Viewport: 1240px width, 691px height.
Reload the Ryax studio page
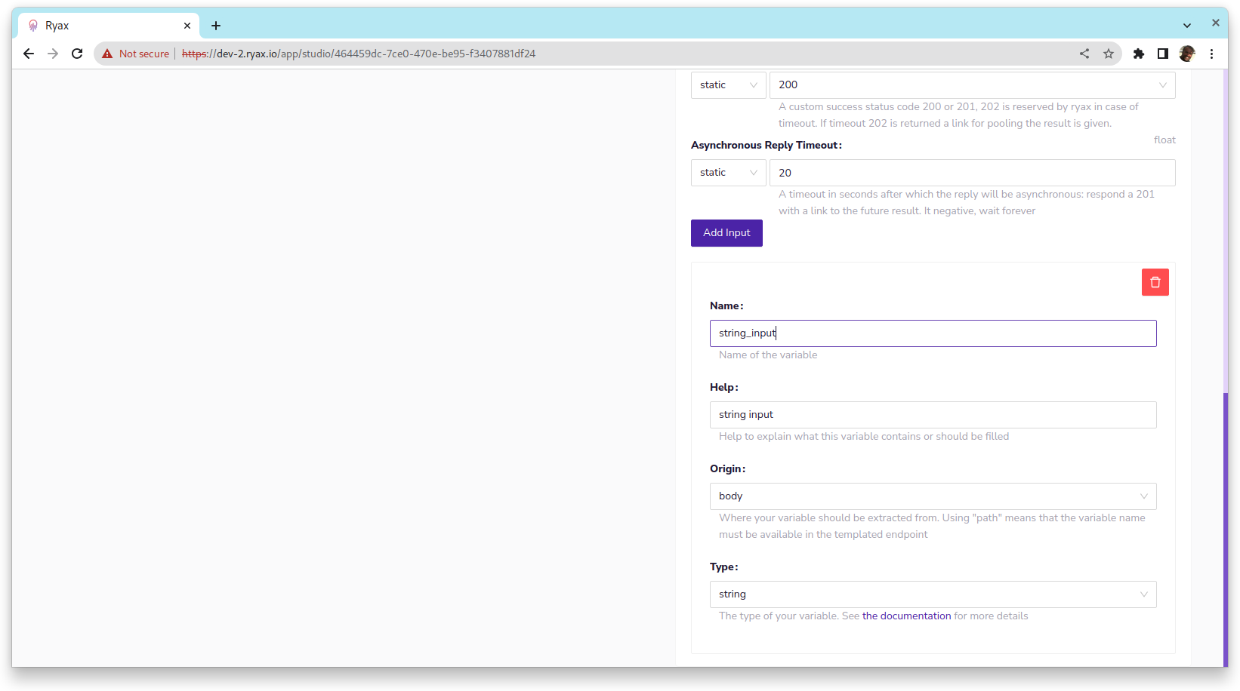(x=77, y=54)
